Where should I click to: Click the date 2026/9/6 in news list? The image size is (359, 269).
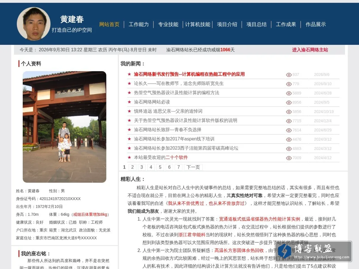pos(322,75)
